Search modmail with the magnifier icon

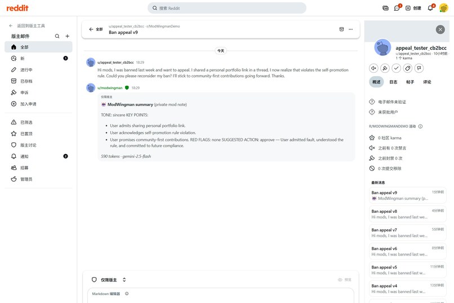pyautogui.click(x=57, y=36)
